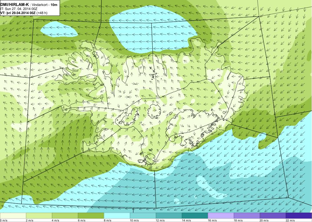Click the "18 m/s" legend label
The height and width of the screenshot is (222, 312).
point(238,220)
